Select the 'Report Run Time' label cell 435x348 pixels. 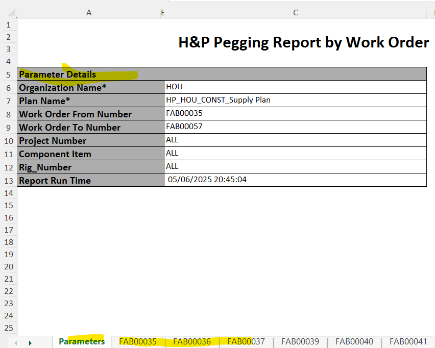click(x=91, y=181)
